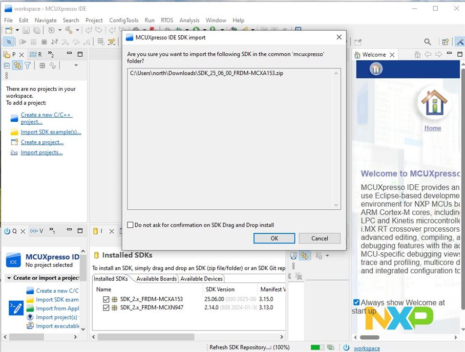Close the SDK import dialog
The image size is (465, 352).
(x=339, y=37)
